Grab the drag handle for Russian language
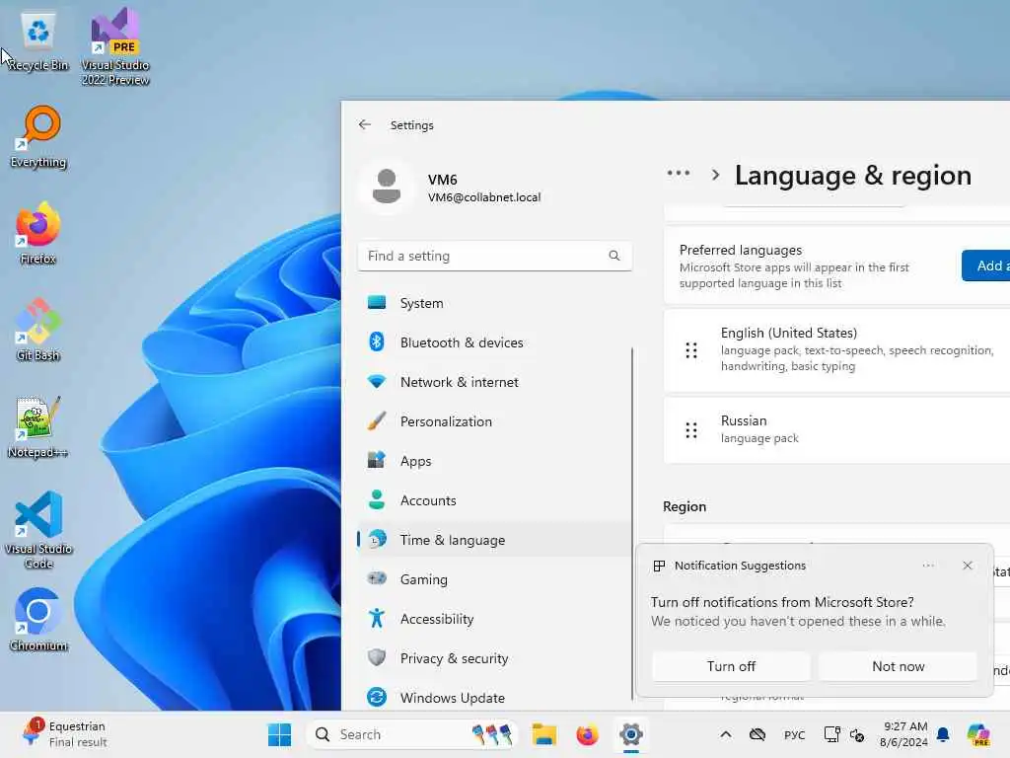 tap(691, 430)
